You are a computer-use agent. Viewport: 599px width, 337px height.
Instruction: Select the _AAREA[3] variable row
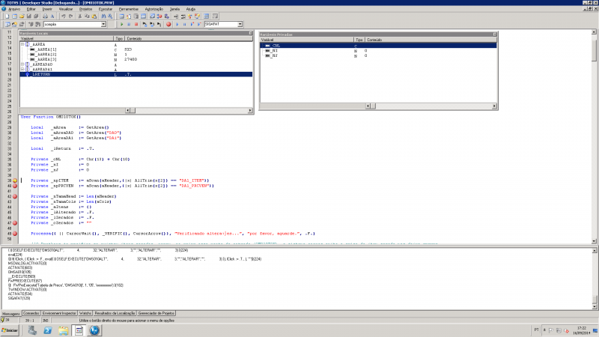[x=136, y=59]
